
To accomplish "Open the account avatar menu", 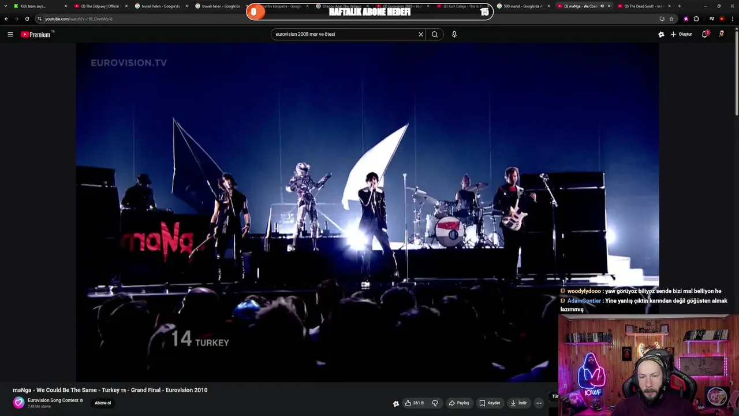I will pyautogui.click(x=722, y=34).
